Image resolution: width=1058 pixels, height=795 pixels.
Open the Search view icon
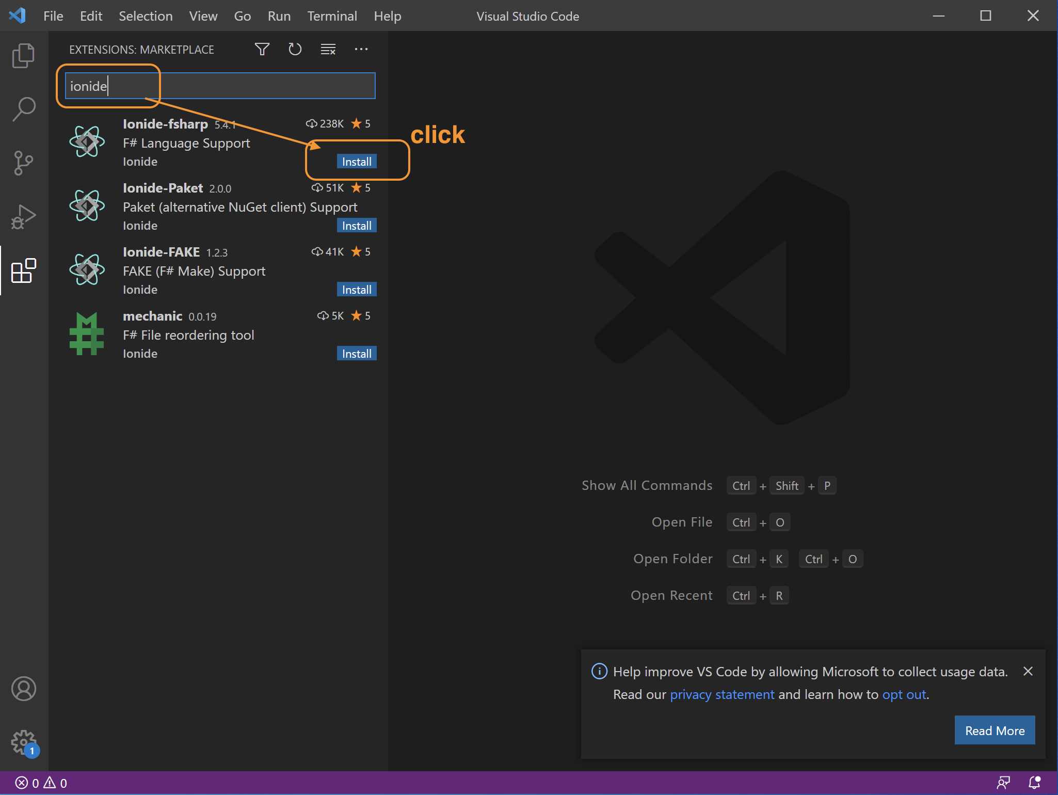[23, 109]
